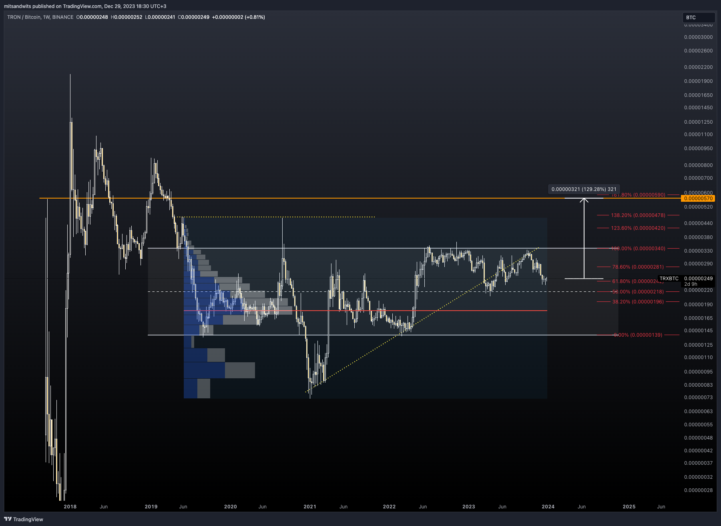The width and height of the screenshot is (721, 526).
Task: Click the close value C0.00000249
Action: 193,17
